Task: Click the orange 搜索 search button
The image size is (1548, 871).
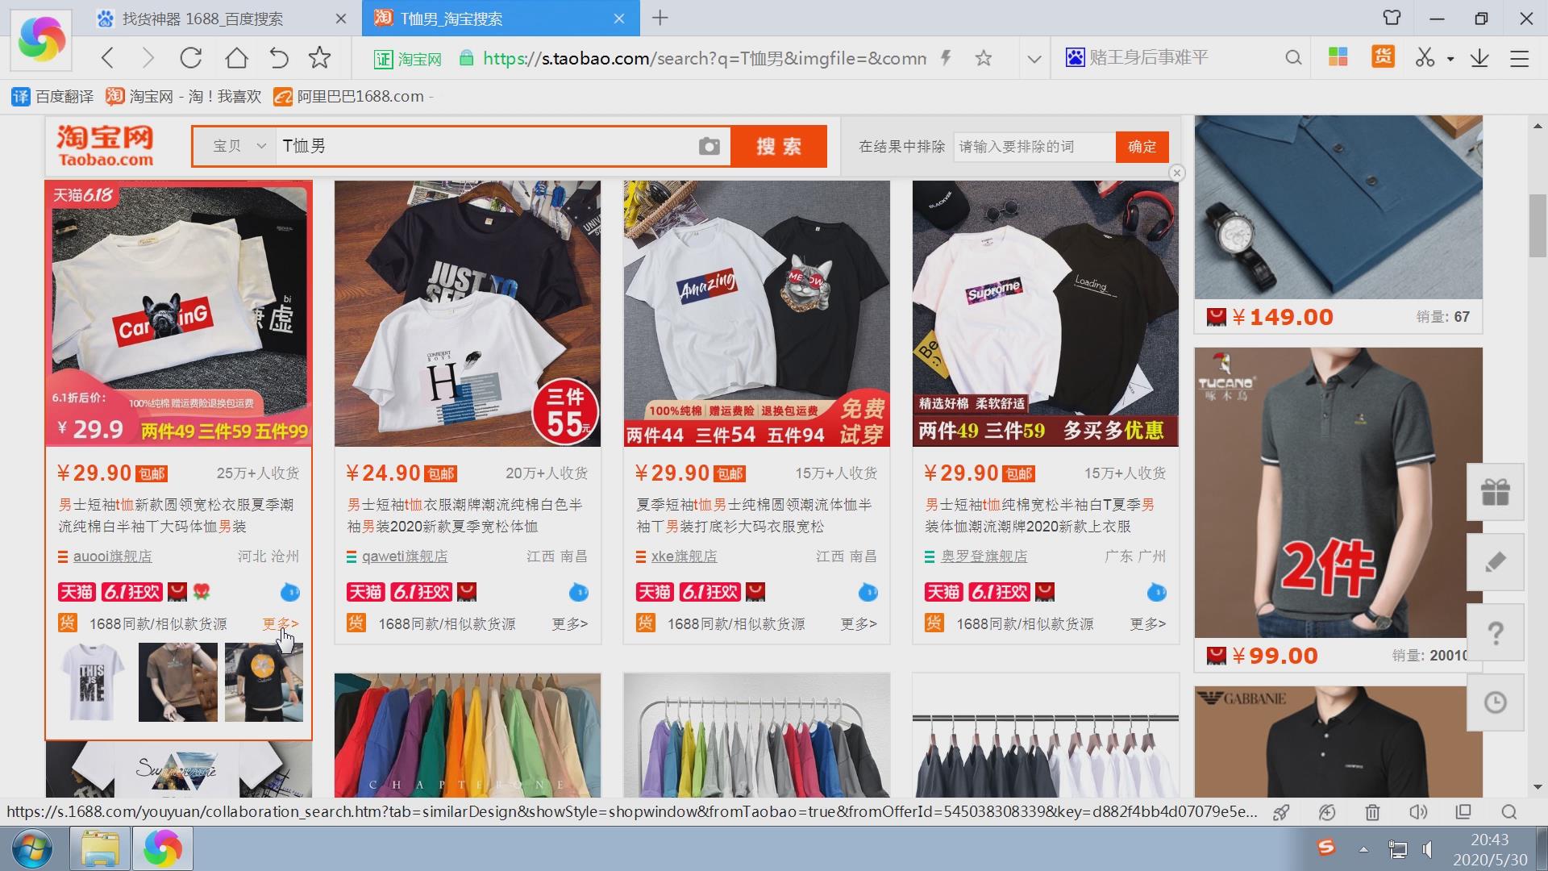Action: click(x=778, y=146)
